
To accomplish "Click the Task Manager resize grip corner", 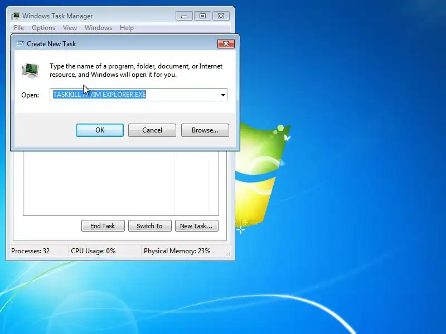I will click(x=228, y=254).
